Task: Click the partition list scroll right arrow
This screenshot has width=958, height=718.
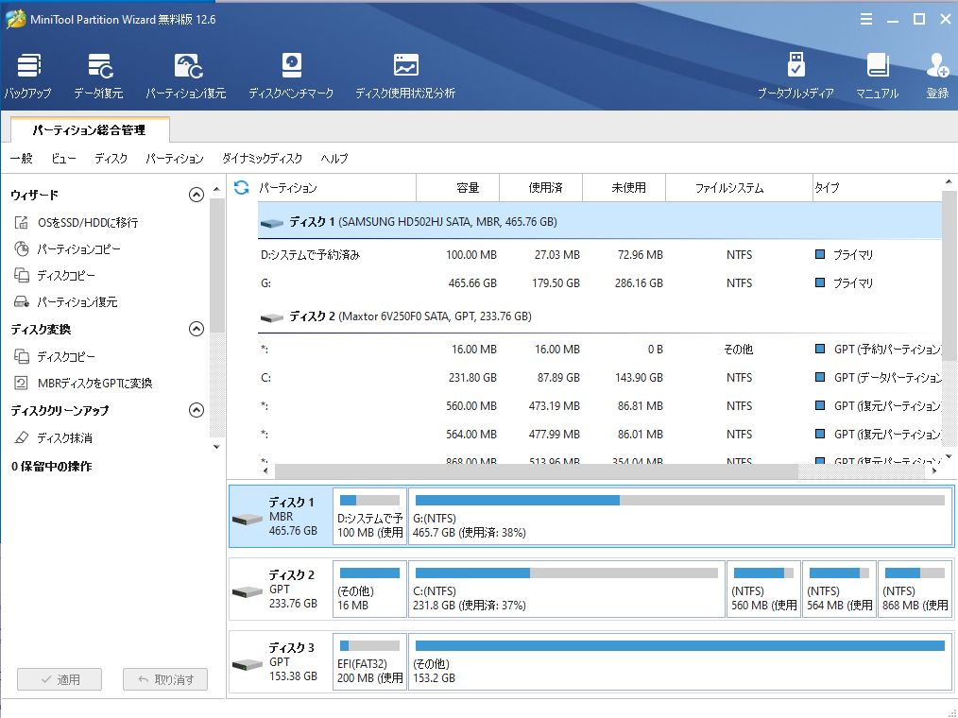Action: pos(934,470)
